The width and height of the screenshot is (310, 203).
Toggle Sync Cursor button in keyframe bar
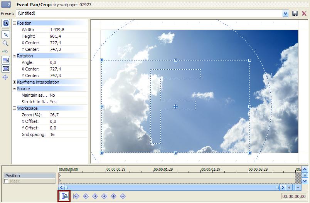point(64,196)
